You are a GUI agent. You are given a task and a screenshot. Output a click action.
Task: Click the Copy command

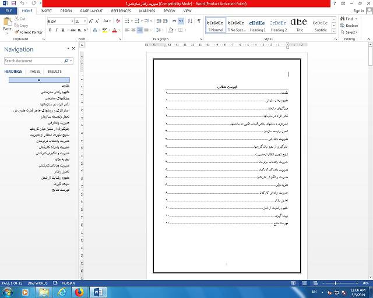[x=21, y=26]
